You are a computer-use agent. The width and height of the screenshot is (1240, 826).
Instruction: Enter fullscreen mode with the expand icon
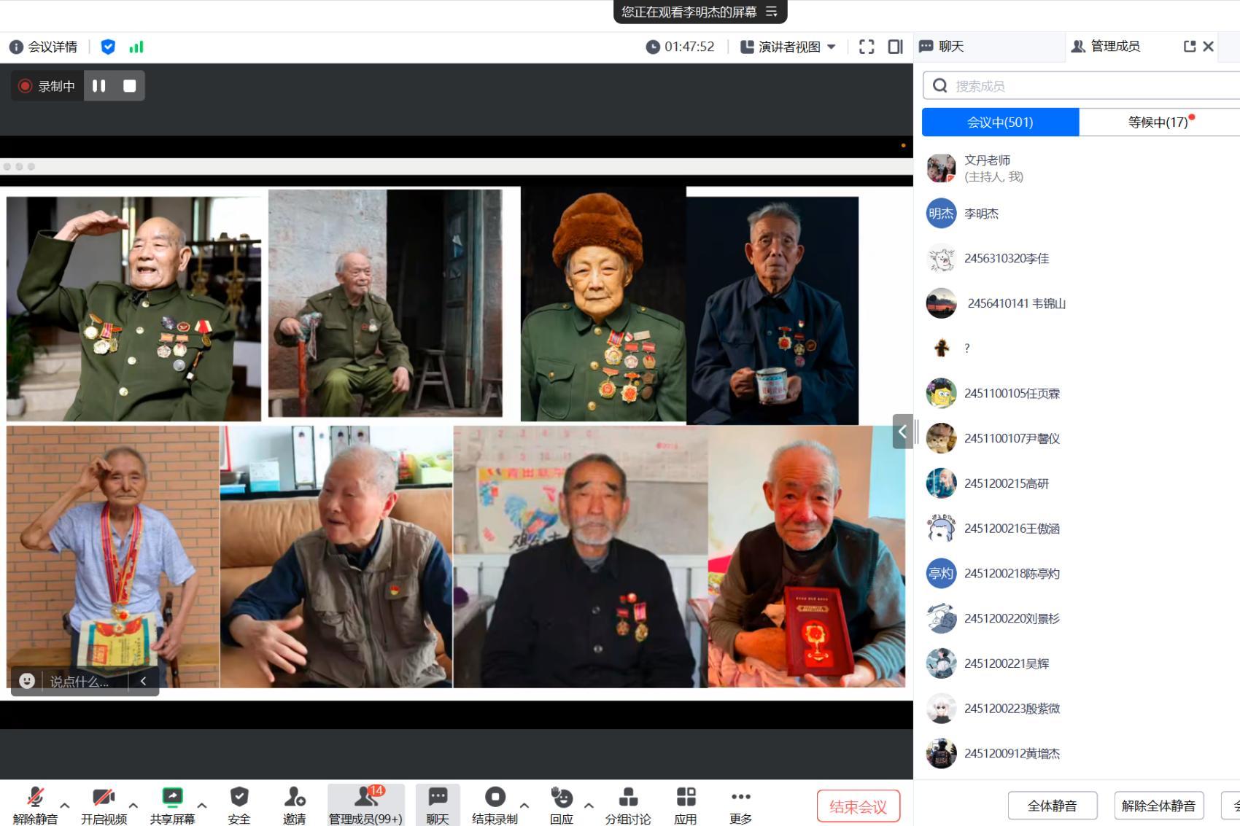click(x=867, y=47)
